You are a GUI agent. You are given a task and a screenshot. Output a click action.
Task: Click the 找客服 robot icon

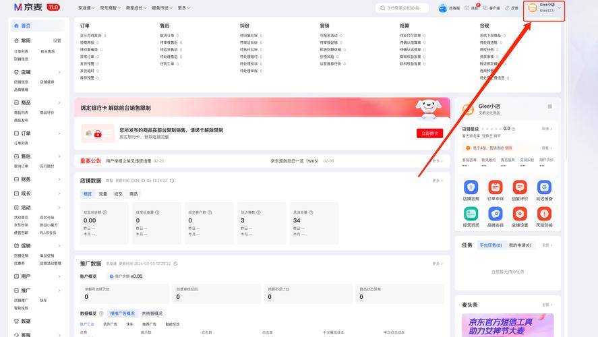[442, 8]
